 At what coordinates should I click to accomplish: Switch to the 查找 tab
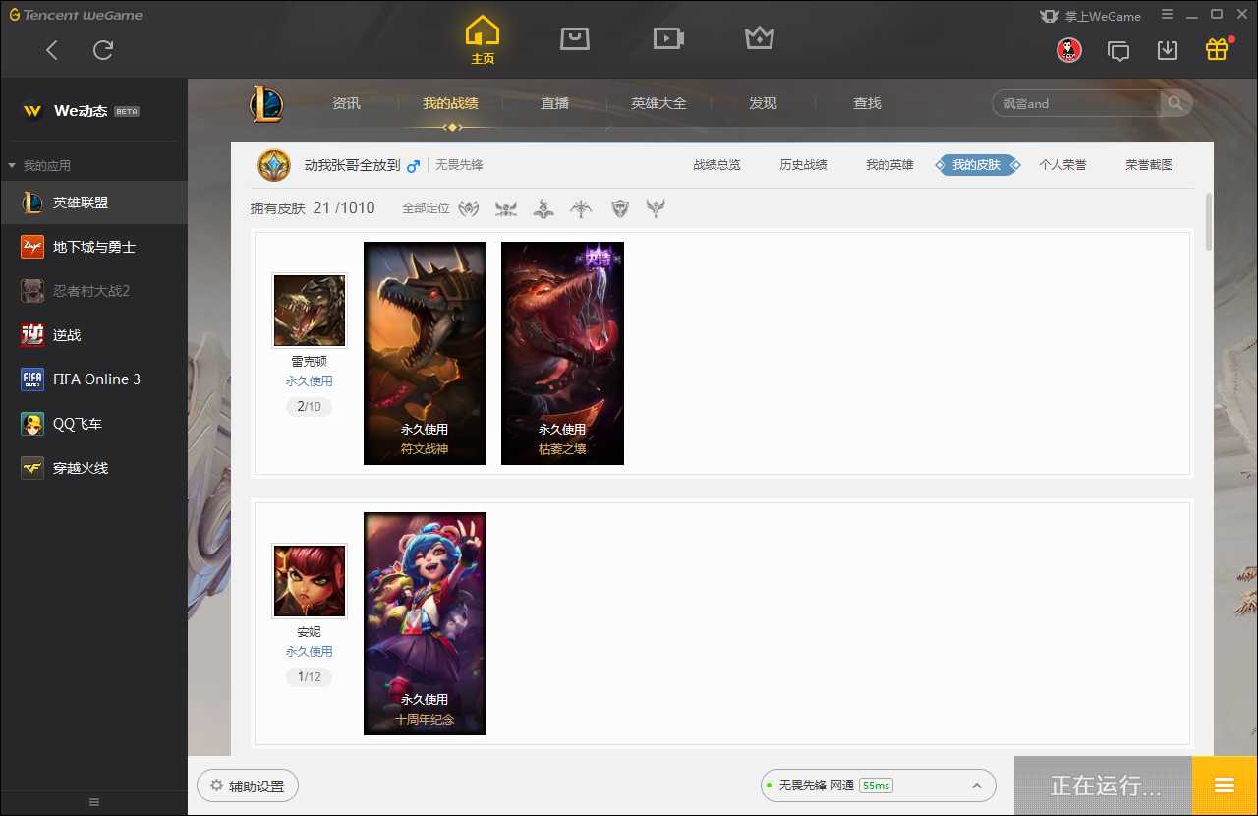tap(867, 103)
